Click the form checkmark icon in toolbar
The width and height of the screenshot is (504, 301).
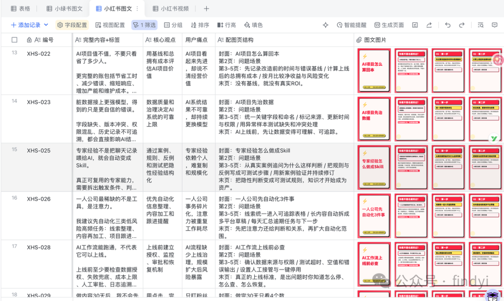point(415,25)
